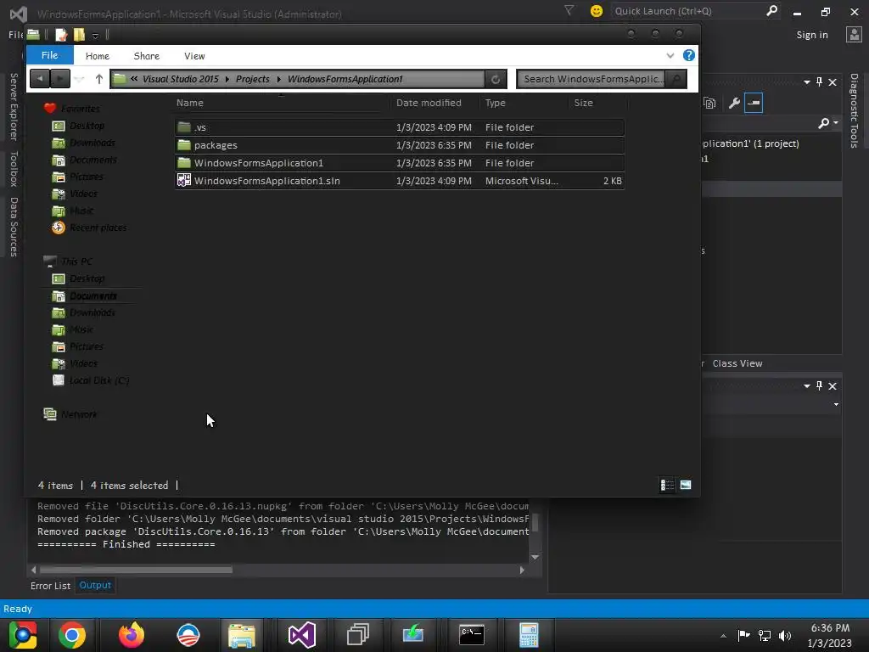Open recent locations dropdown next to Forward
Viewport: 869px width, 652px height.
click(x=79, y=79)
